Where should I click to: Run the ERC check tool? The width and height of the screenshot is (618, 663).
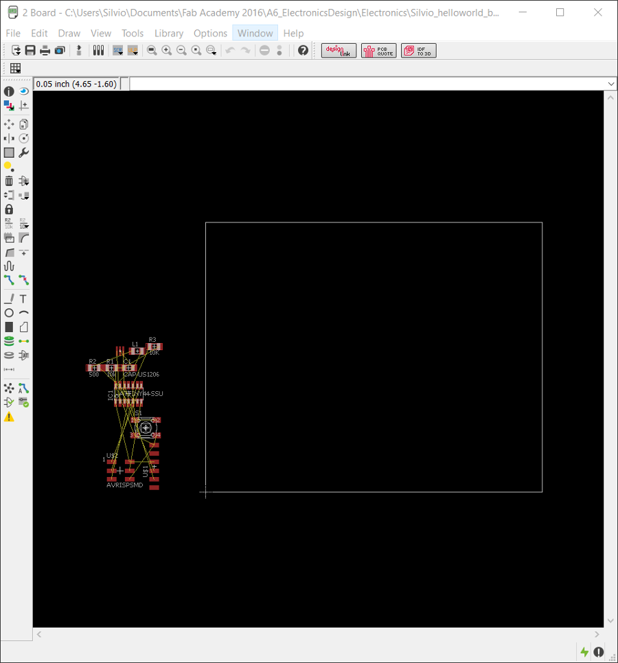(9, 402)
